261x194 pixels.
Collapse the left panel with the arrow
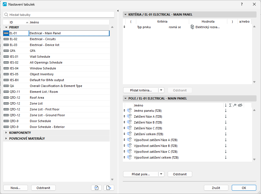(x=118, y=11)
